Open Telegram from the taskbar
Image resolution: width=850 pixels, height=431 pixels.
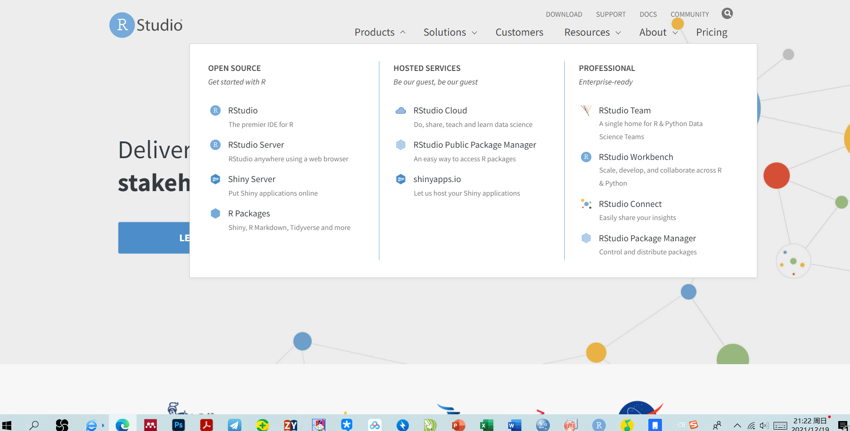235,425
